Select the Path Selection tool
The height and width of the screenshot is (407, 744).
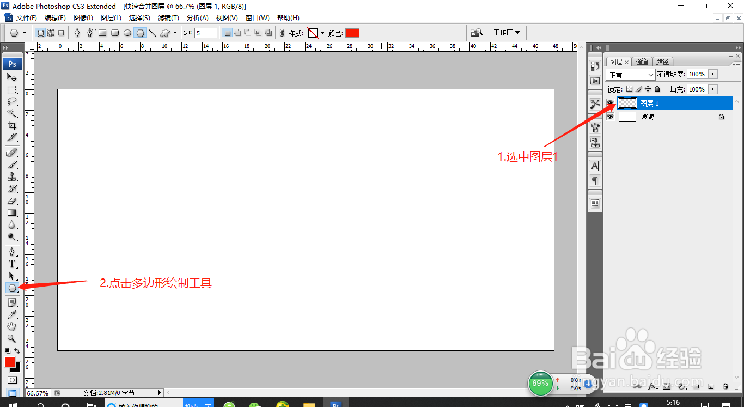[x=12, y=276]
